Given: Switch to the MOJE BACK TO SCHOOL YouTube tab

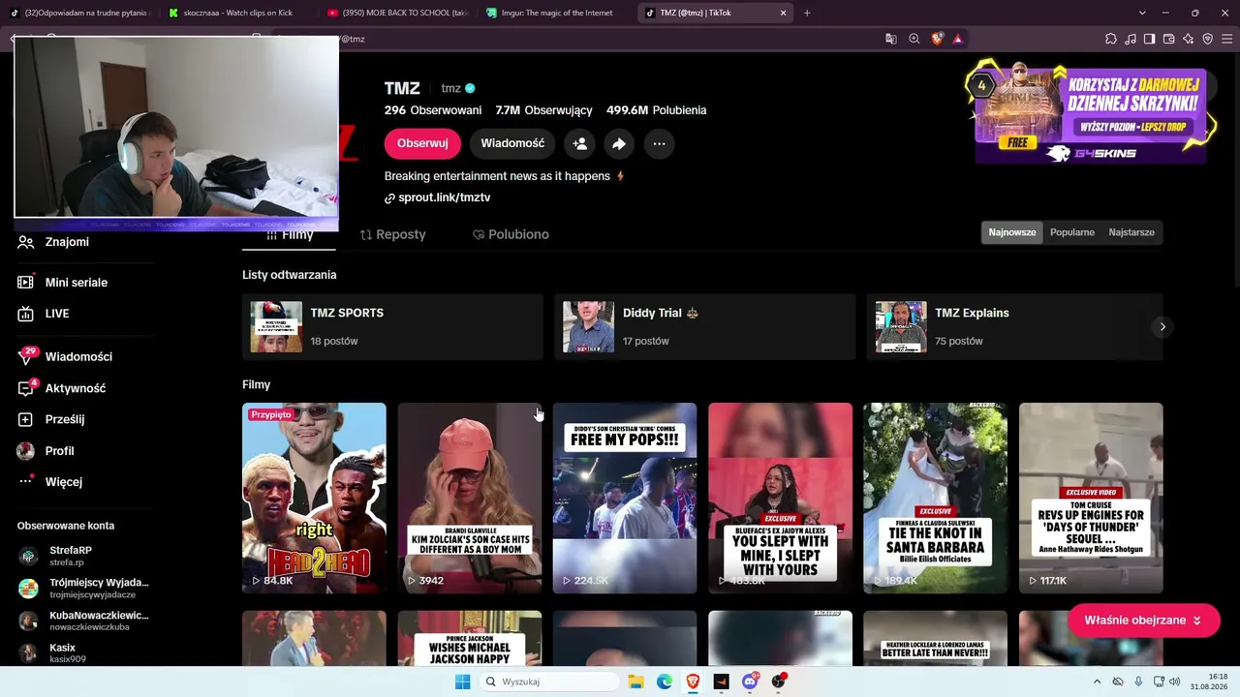Looking at the screenshot, I should point(397,13).
